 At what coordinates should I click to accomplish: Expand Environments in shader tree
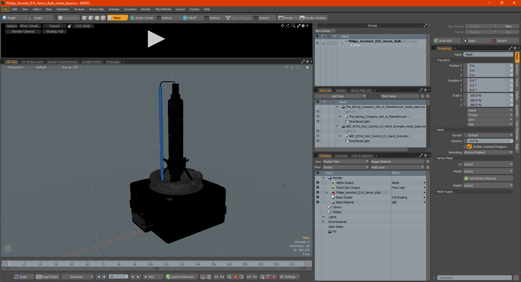click(x=323, y=222)
